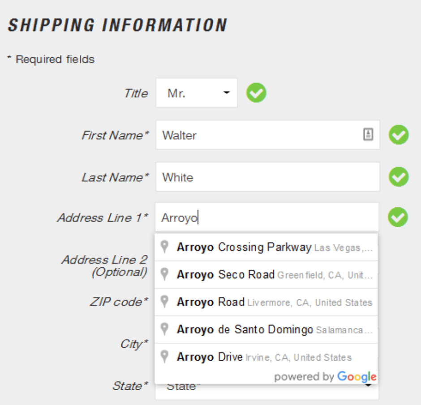This screenshot has height=405, width=421.
Task: Click the pin icon for Arroyo Drive
Action: (x=165, y=357)
